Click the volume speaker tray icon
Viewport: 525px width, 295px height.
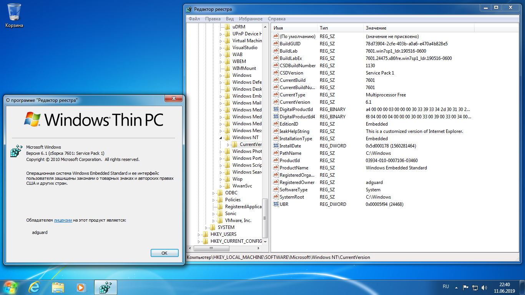click(x=484, y=287)
